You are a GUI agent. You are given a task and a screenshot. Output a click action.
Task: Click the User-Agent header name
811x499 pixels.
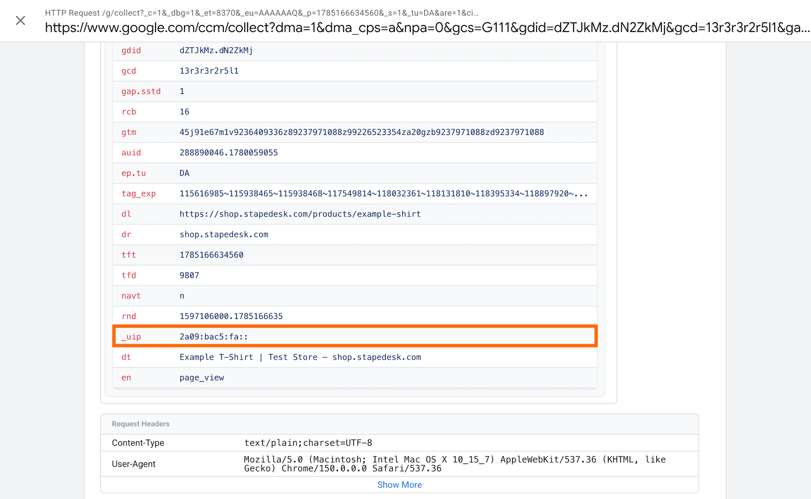tap(133, 464)
